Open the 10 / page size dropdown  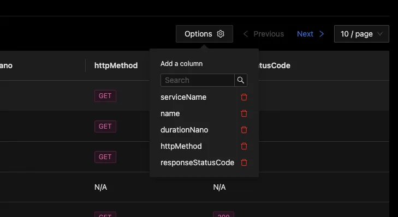click(x=361, y=34)
